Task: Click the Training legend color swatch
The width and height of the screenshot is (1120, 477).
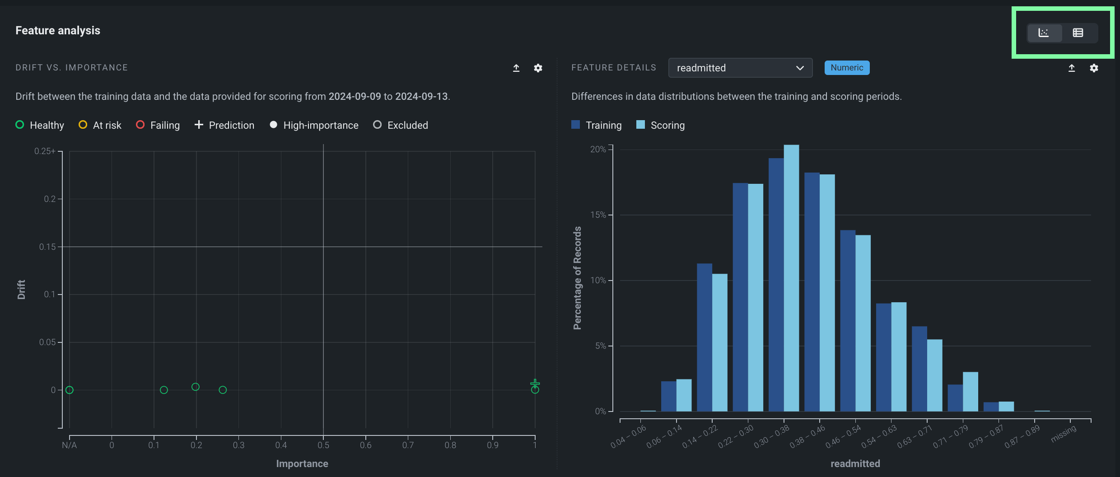Action: (x=575, y=125)
